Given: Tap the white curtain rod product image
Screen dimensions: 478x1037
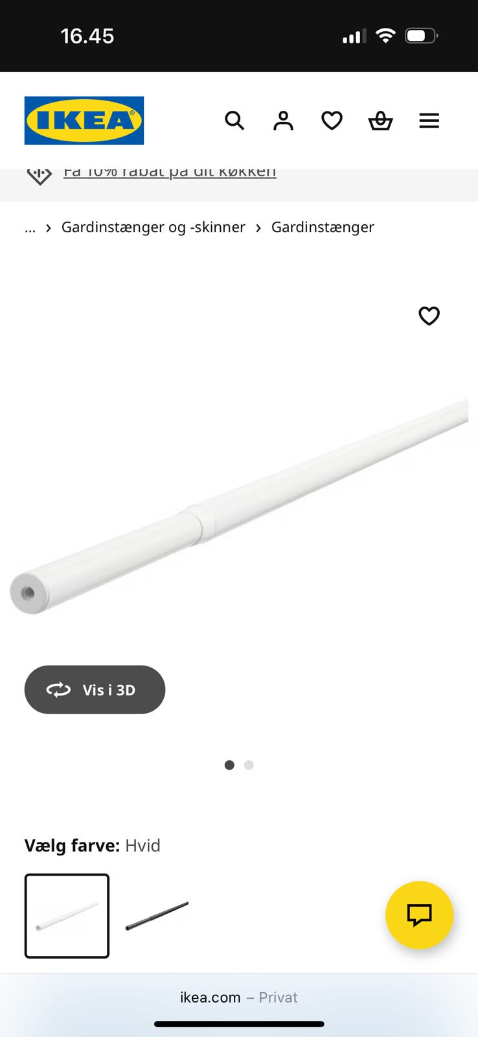Looking at the screenshot, I should (238, 507).
